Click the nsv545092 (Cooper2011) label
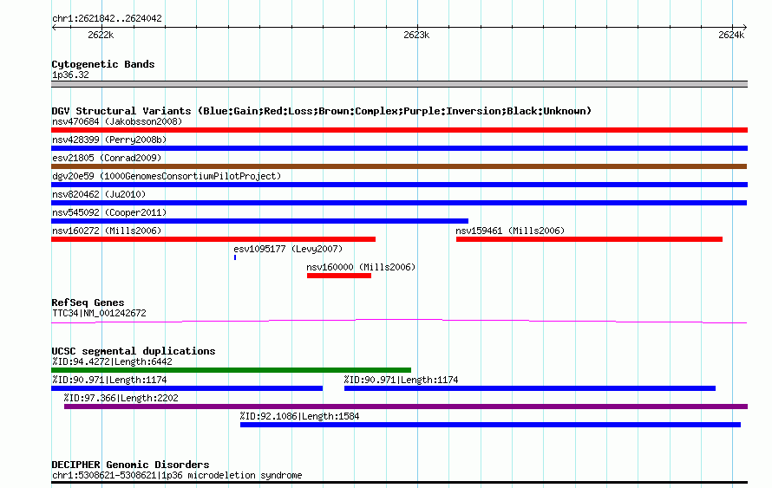Image resolution: width=772 pixels, height=488 pixels. point(109,212)
